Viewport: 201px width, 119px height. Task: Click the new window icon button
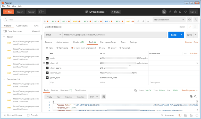click(x=42, y=12)
